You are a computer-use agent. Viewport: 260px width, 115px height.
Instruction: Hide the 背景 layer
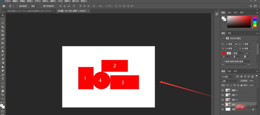point(223,109)
